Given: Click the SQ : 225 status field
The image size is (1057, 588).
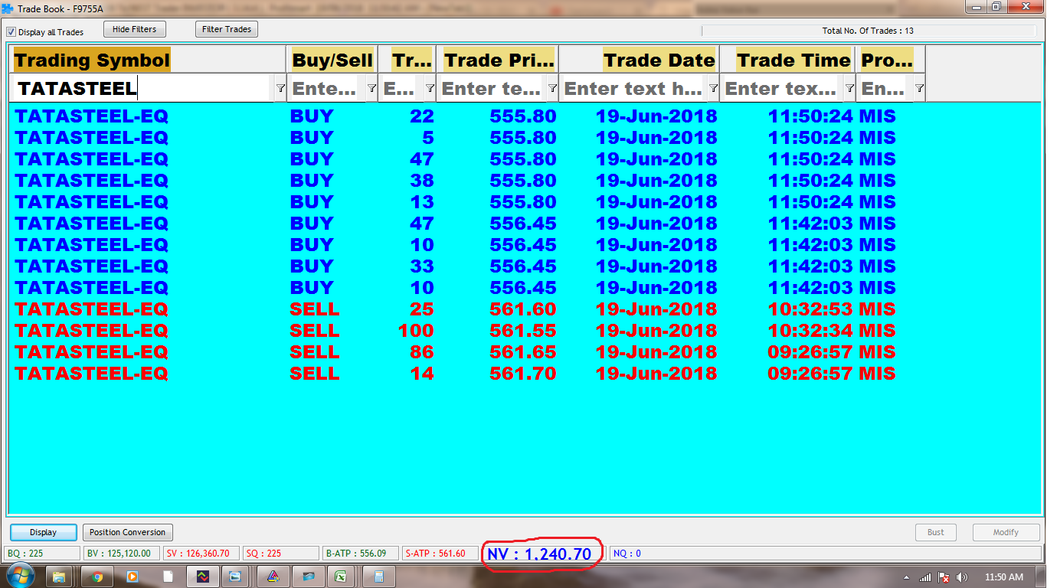Looking at the screenshot, I should point(281,554).
